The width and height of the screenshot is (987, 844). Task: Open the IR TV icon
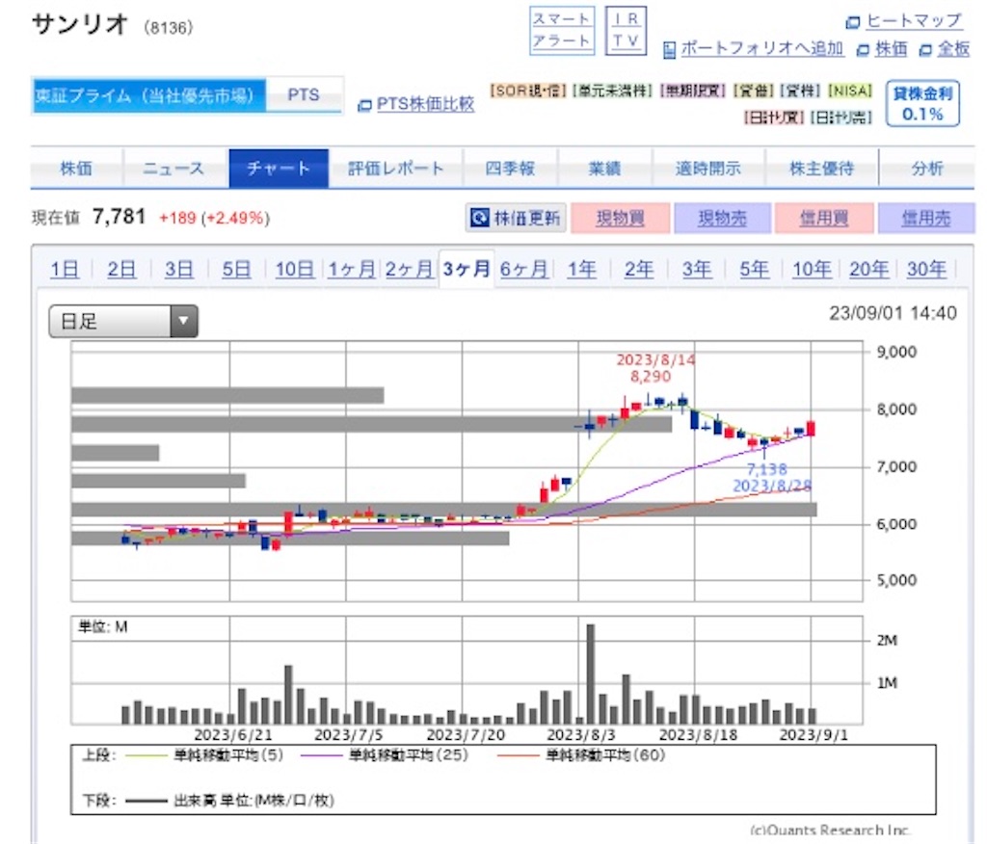(626, 31)
